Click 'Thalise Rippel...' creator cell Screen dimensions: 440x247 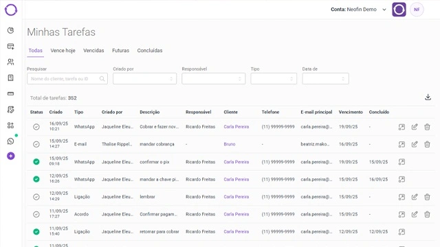117,144
